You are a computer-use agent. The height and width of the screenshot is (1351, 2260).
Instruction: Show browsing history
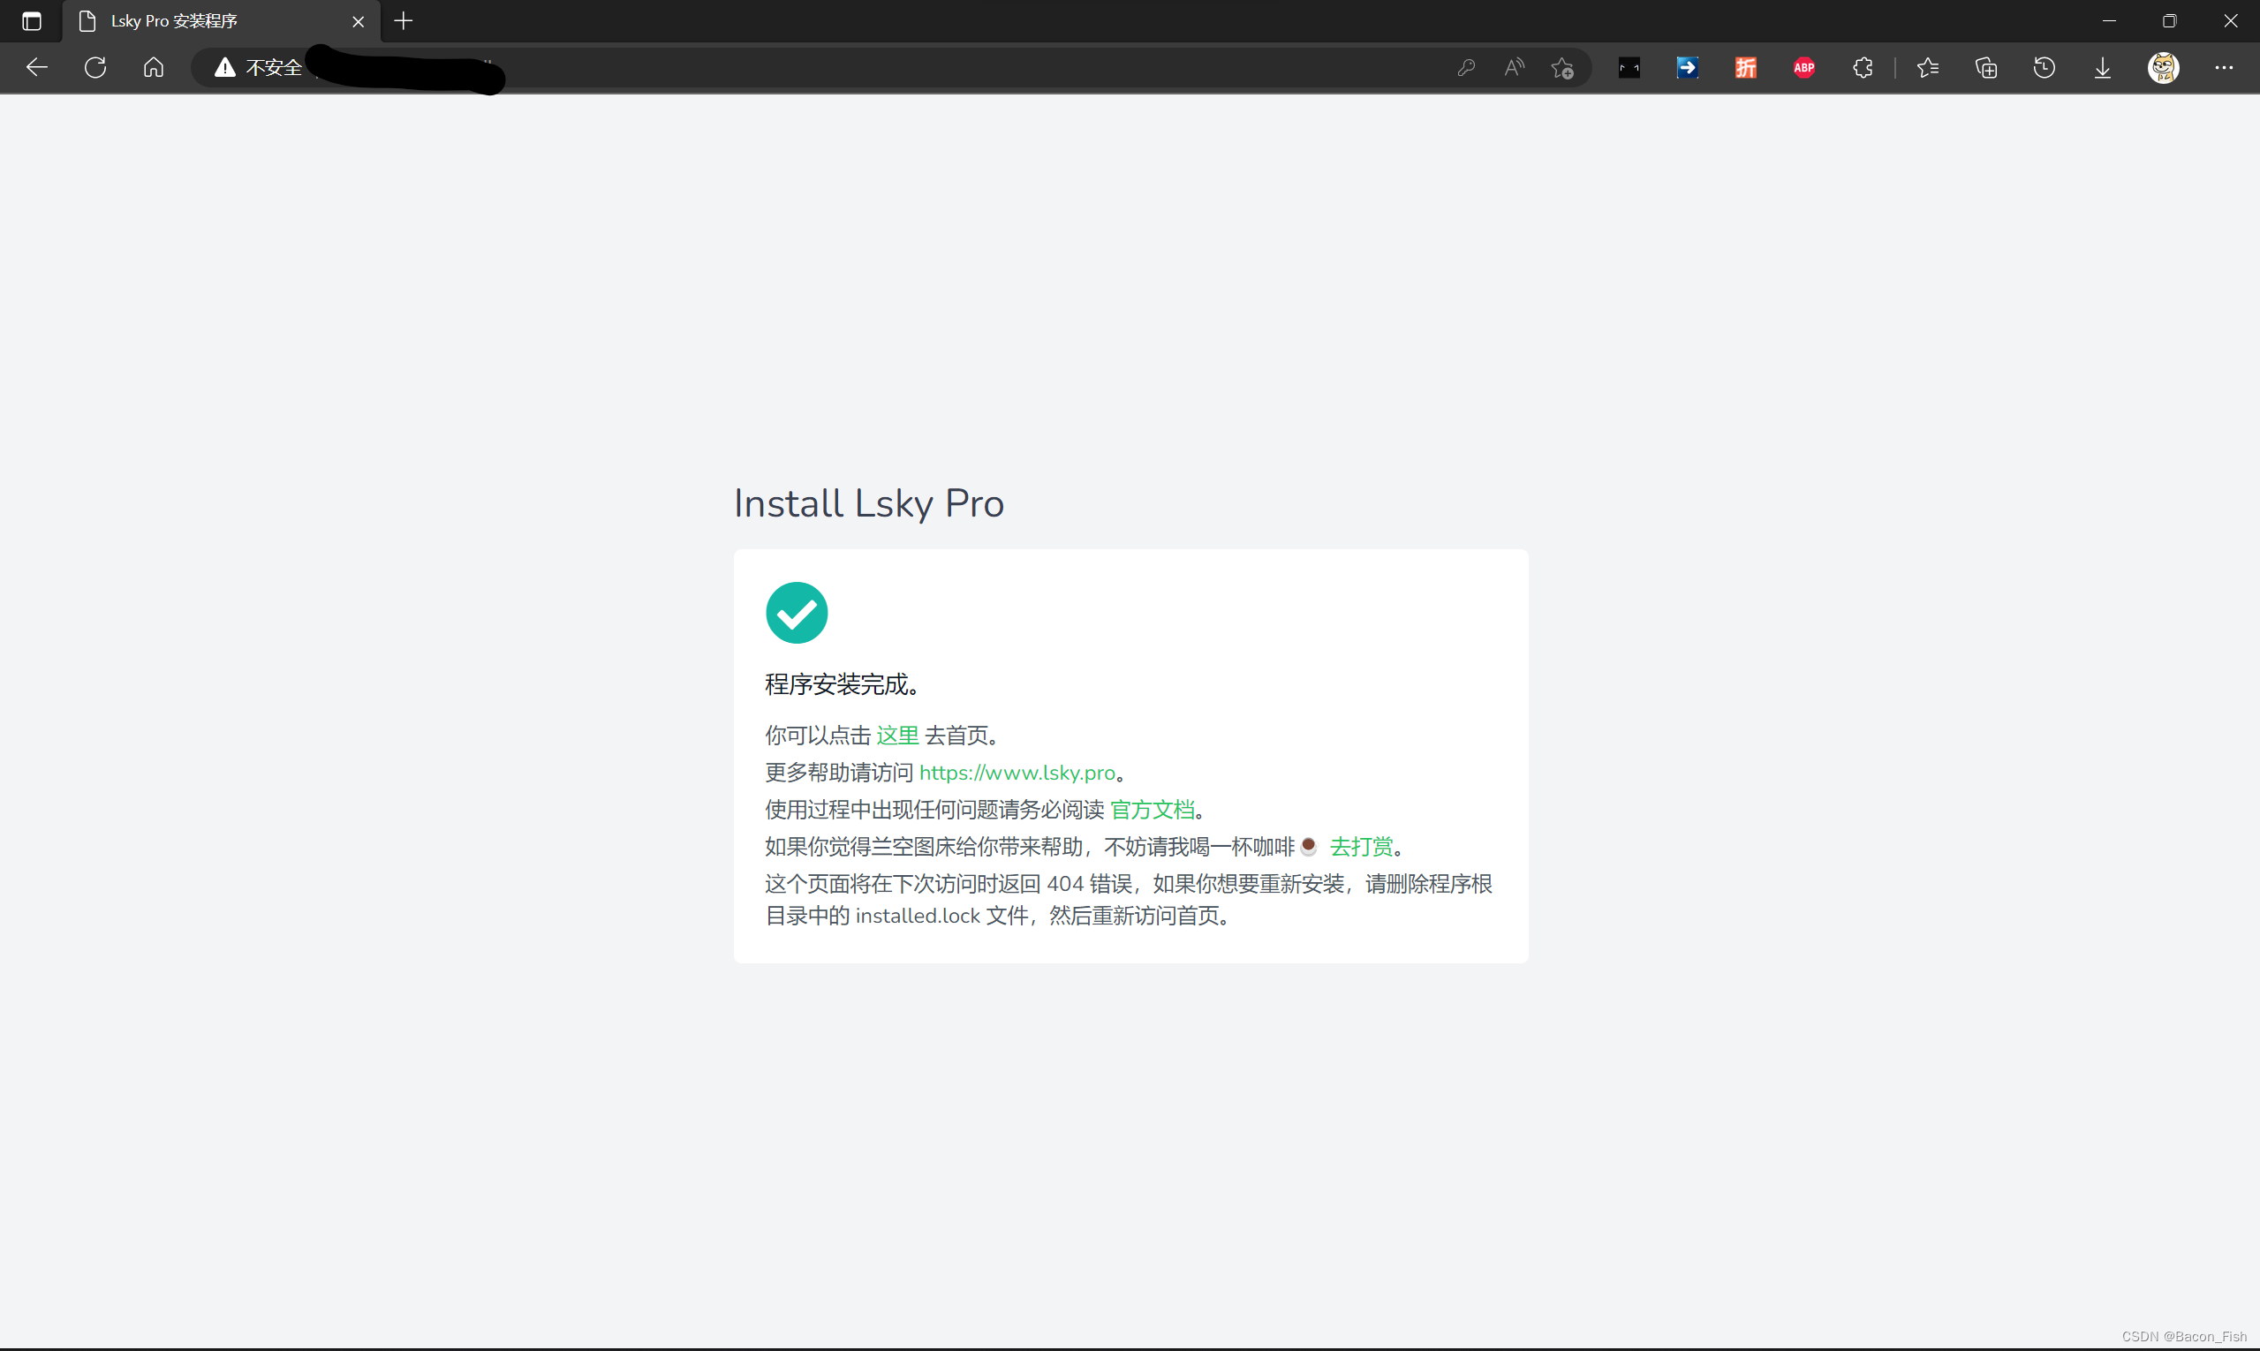[x=2045, y=67]
